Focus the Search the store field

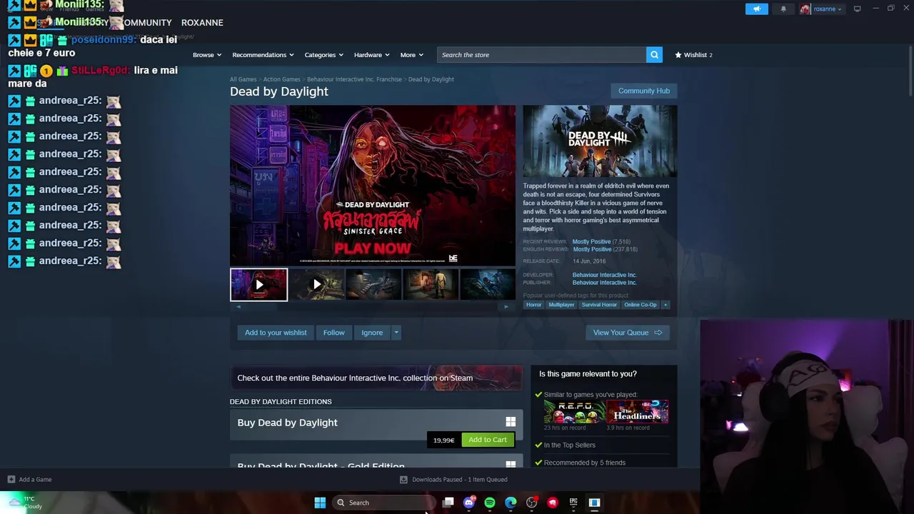click(541, 55)
